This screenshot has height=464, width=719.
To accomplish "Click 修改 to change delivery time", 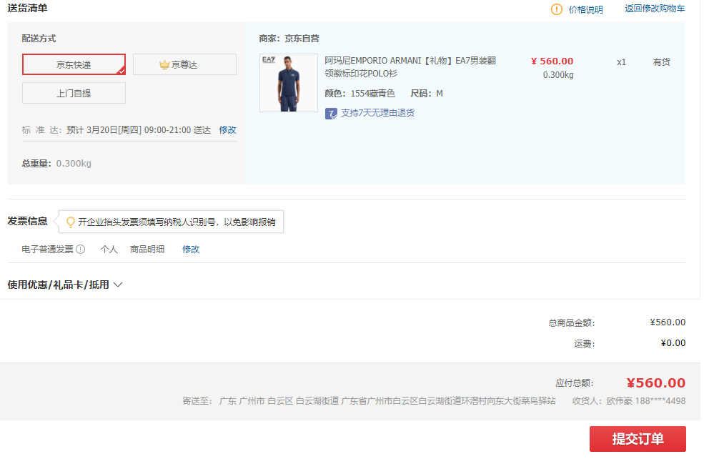I will click(x=227, y=130).
